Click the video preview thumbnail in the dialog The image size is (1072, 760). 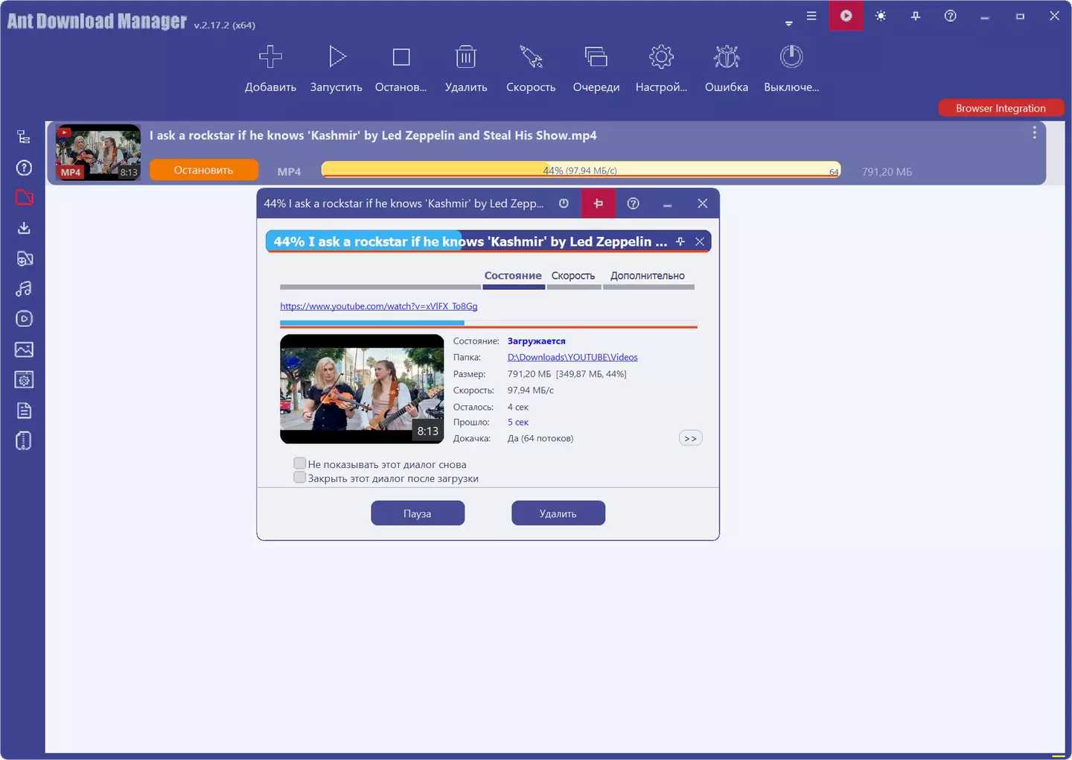click(362, 389)
